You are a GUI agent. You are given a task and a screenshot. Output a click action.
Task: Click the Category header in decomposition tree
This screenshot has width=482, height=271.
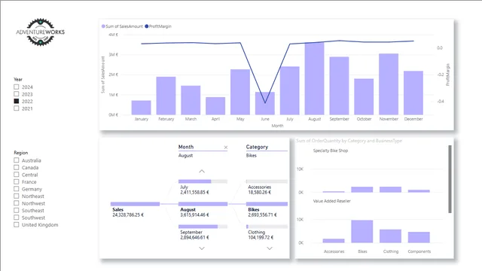click(x=257, y=147)
